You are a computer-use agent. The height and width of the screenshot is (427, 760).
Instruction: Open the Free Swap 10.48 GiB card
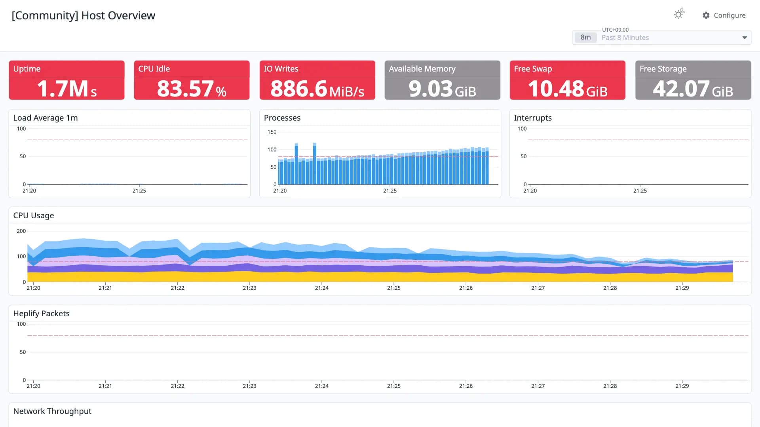point(567,80)
